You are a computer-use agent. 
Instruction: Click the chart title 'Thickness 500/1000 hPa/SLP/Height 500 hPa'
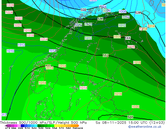tap(43, 123)
